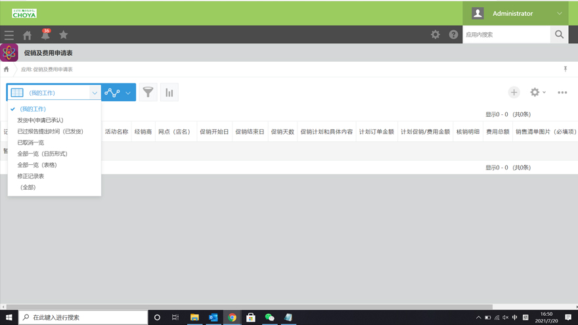The height and width of the screenshot is (325, 578).
Task: Select the 修正记录表 view
Action: (x=54, y=176)
